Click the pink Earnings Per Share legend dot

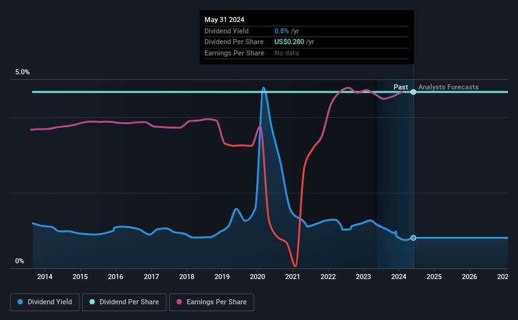pos(179,302)
